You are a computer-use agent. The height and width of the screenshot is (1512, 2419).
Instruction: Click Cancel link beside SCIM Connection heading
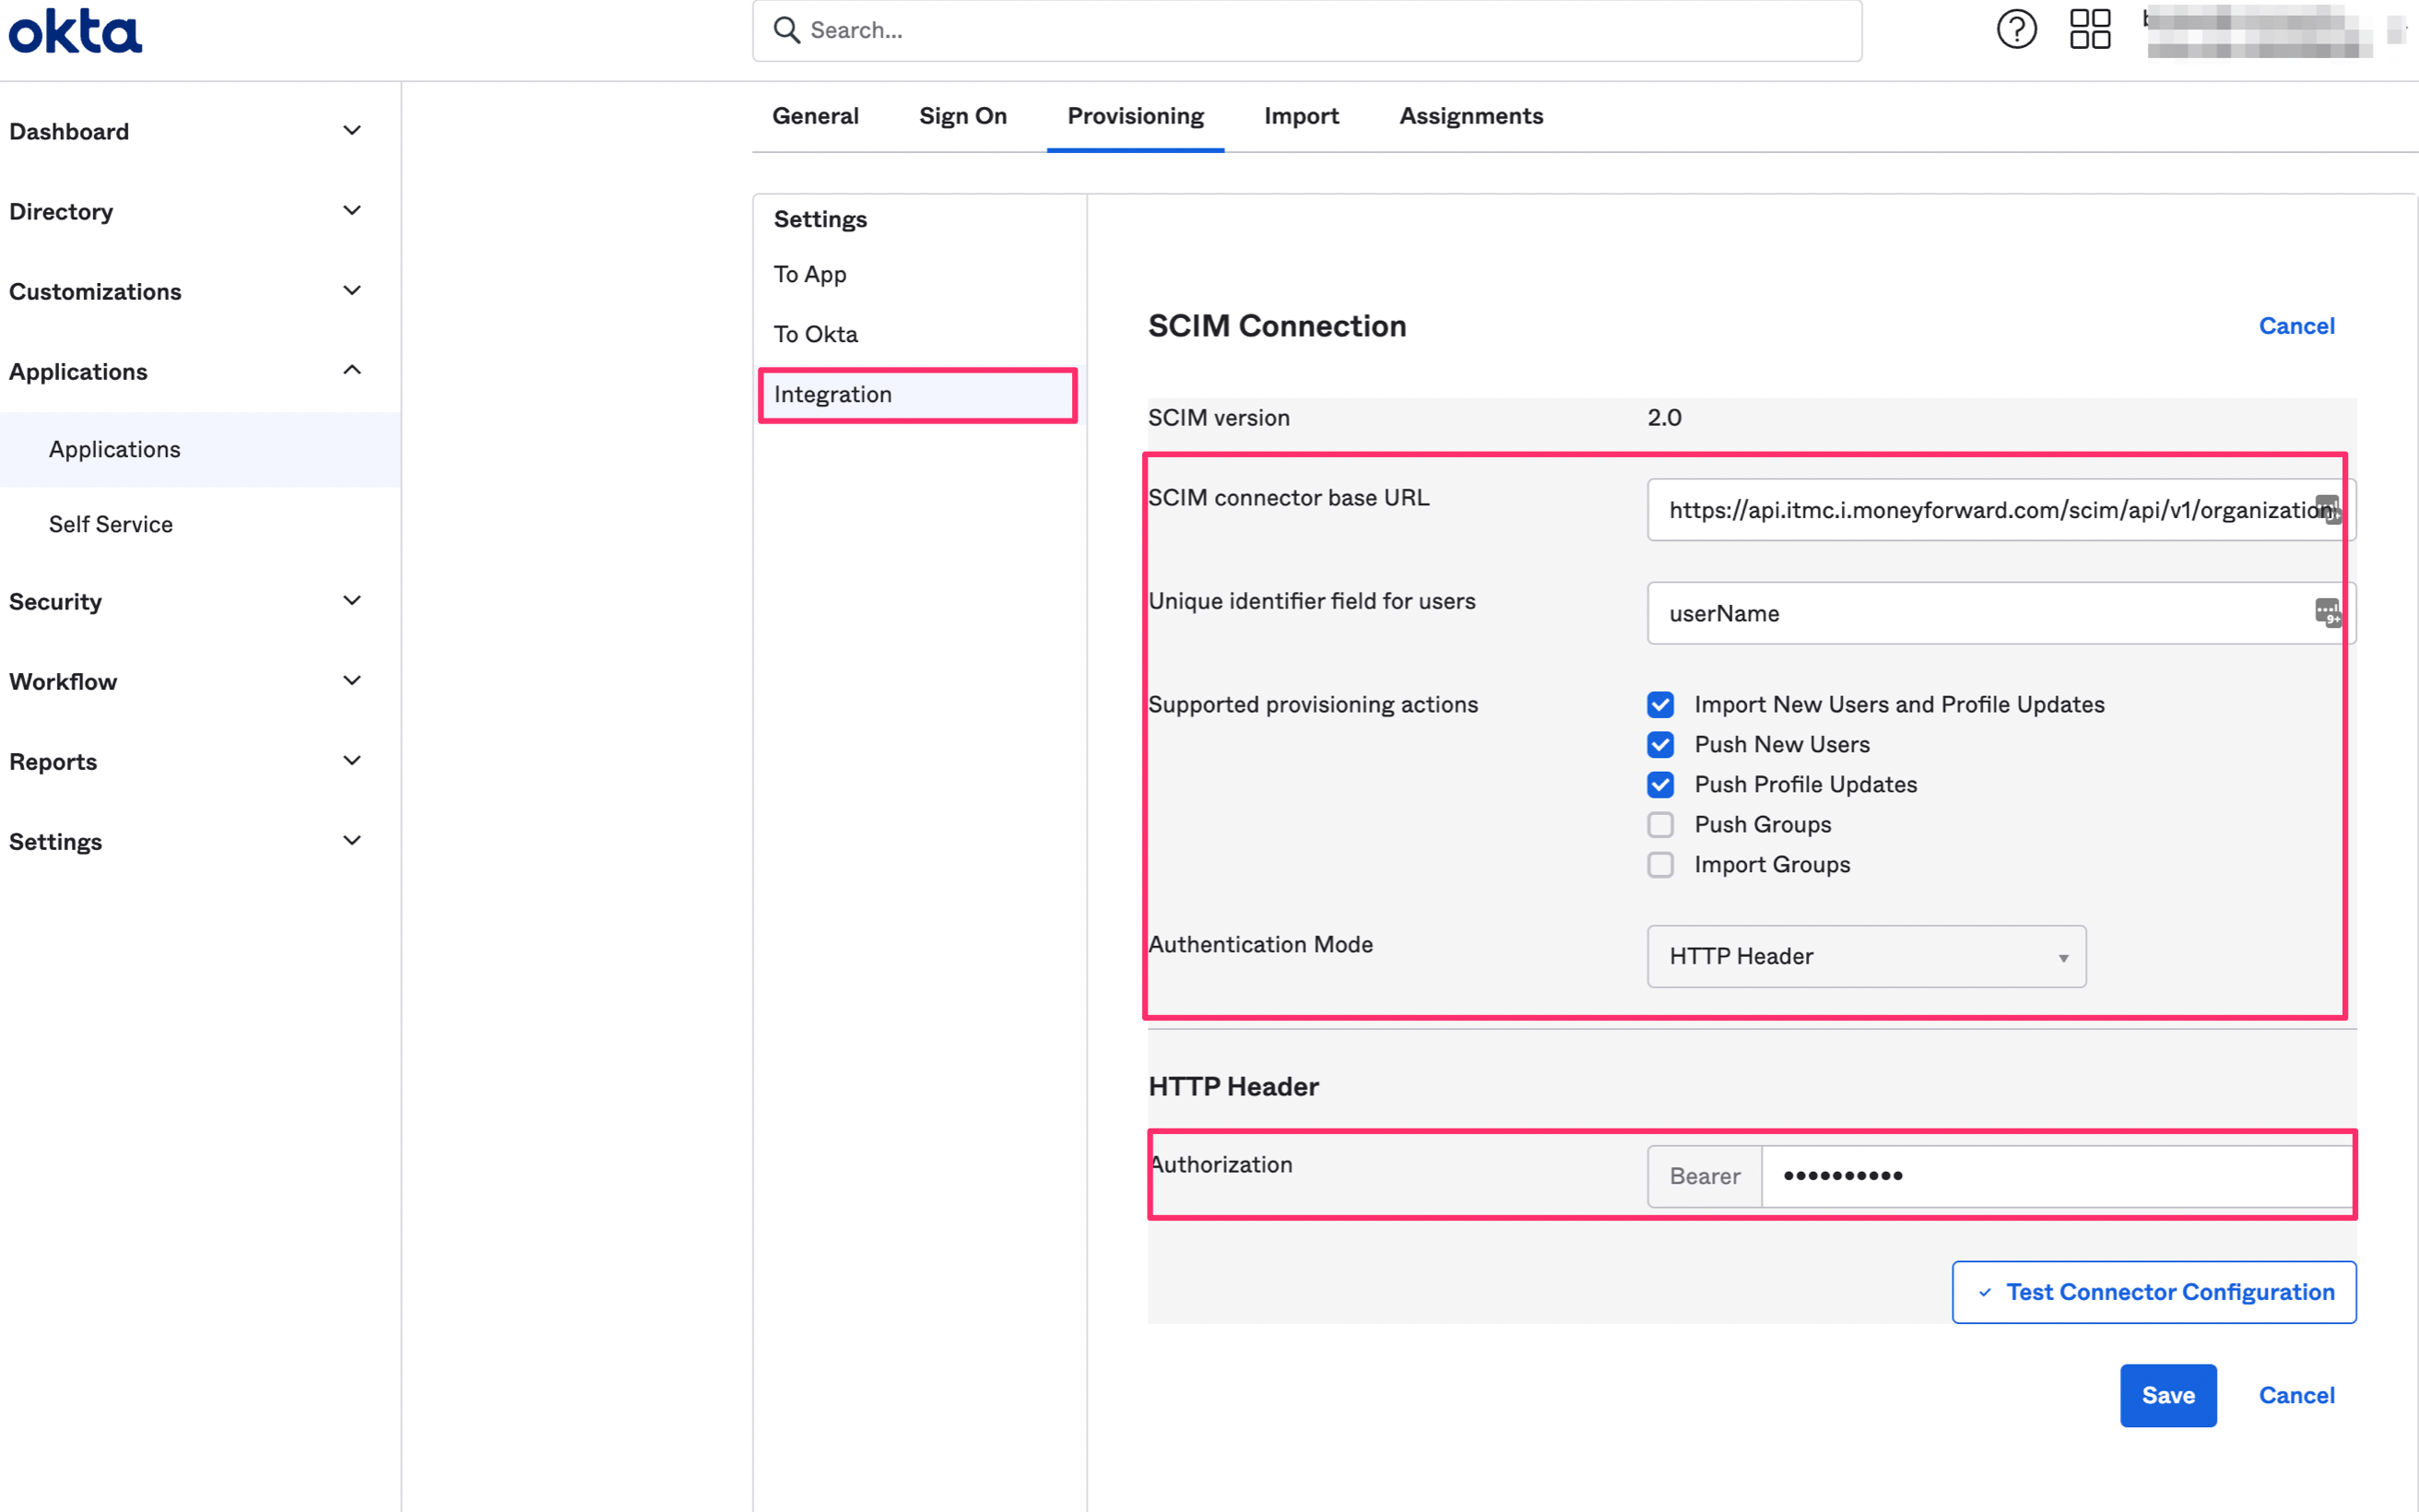pyautogui.click(x=2296, y=326)
